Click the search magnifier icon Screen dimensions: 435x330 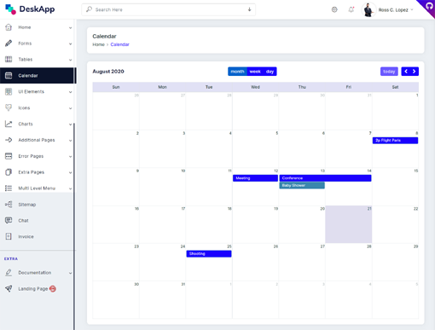coord(89,9)
